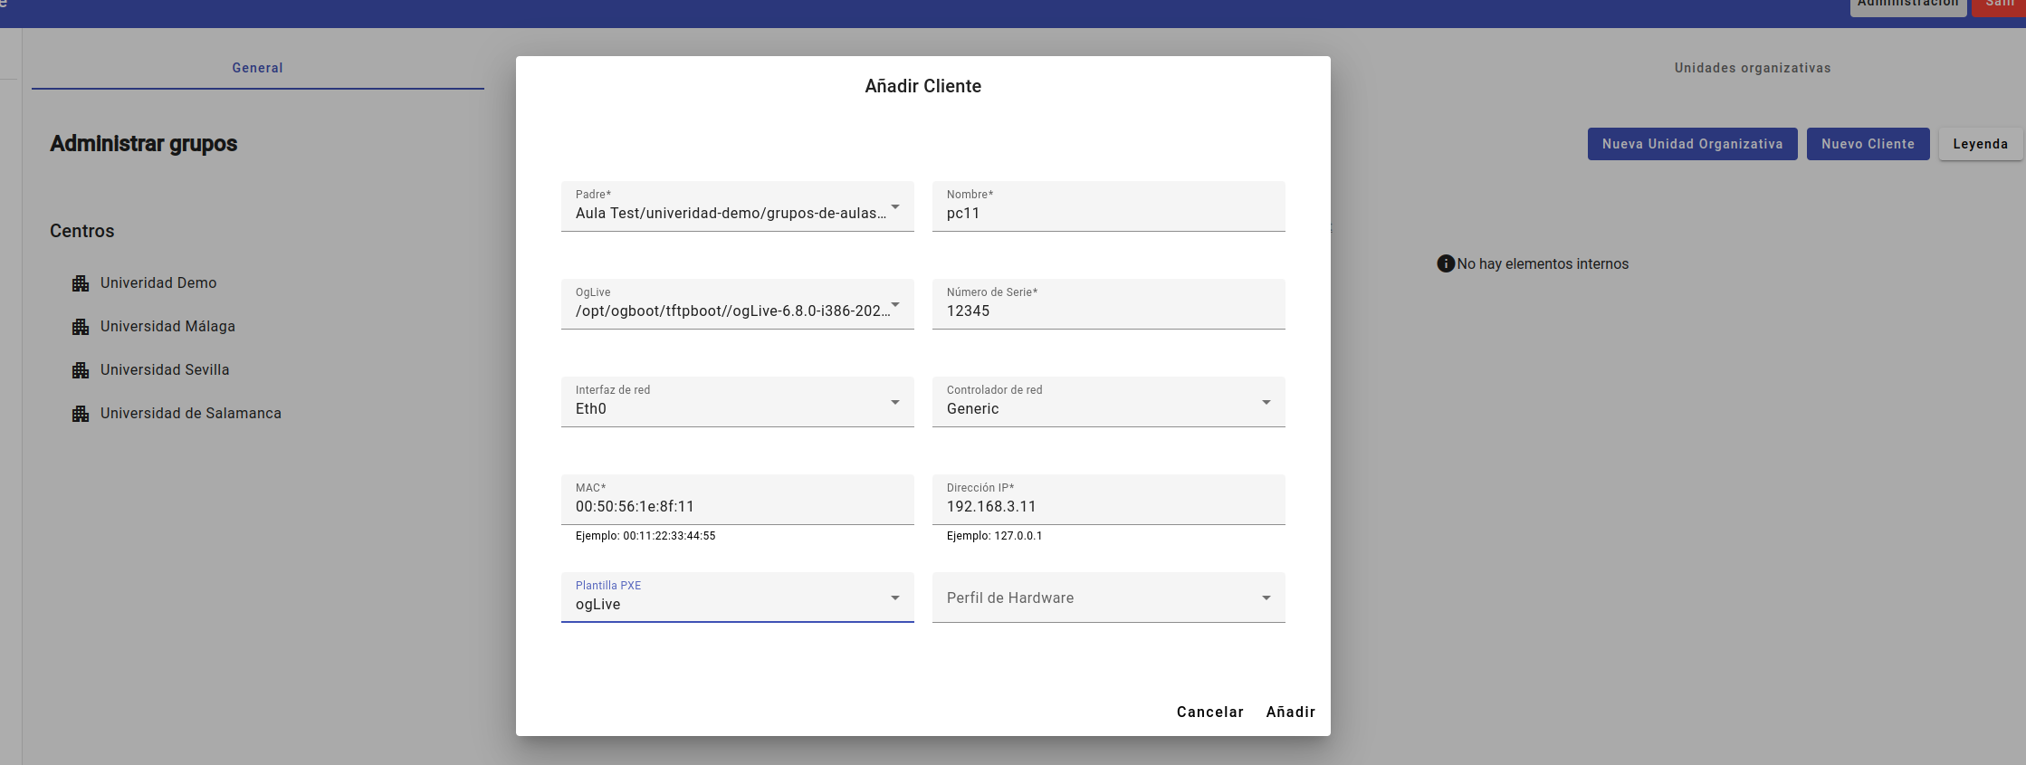Click the Dirección IP field
The height and width of the screenshot is (765, 2026).
click(x=1108, y=507)
